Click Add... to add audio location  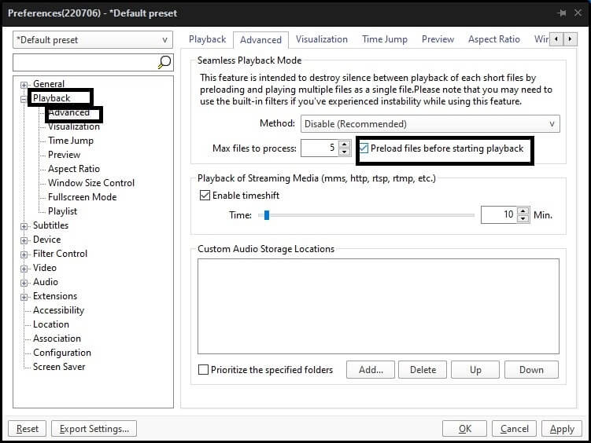tap(371, 370)
